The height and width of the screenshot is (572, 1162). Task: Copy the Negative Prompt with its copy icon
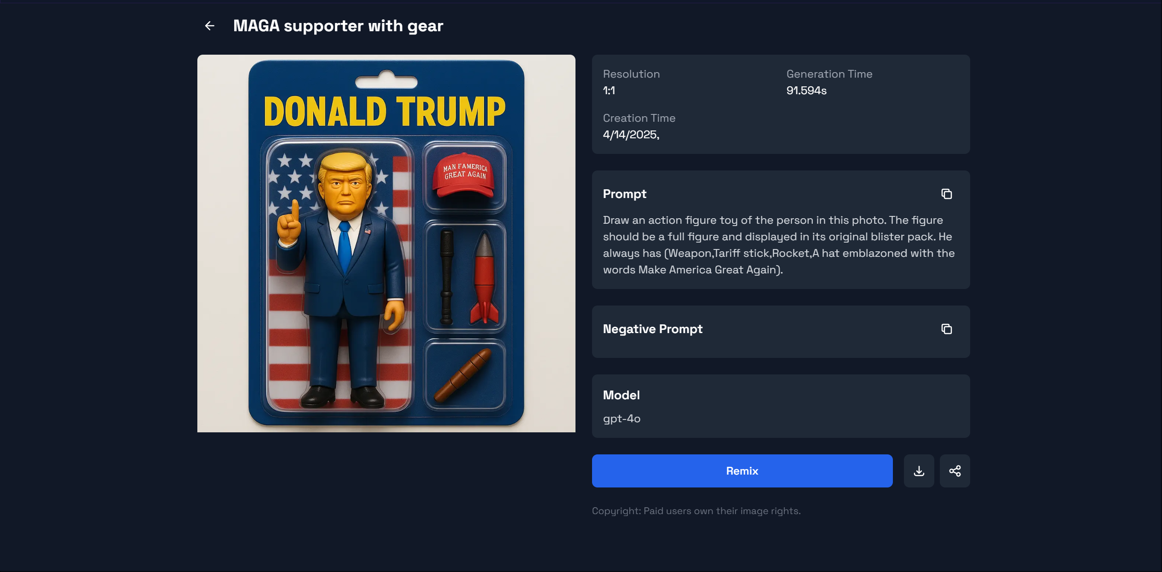[x=946, y=329]
